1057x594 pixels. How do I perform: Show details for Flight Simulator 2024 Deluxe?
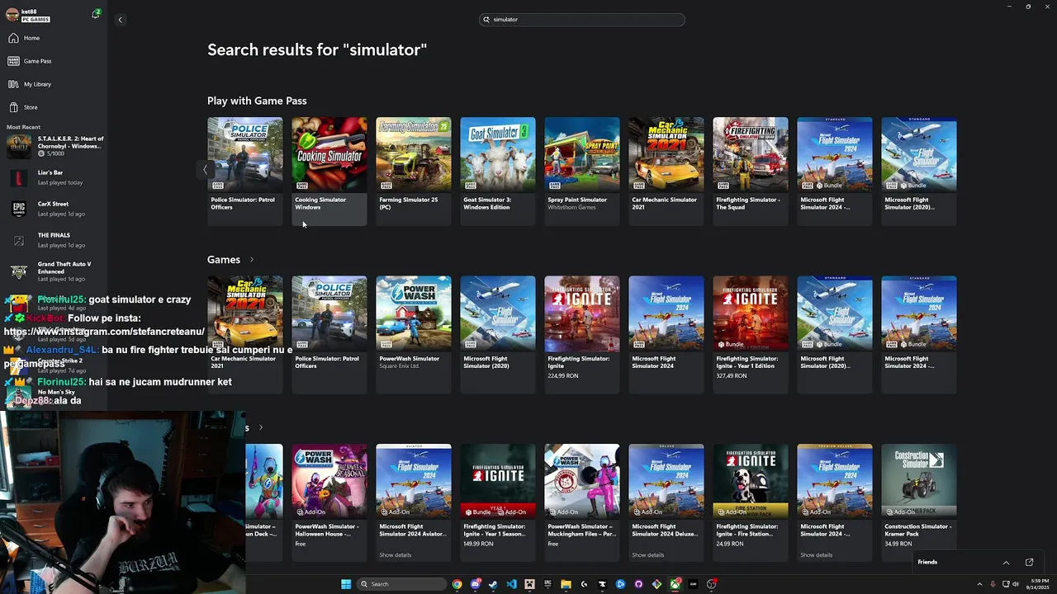[x=647, y=555]
